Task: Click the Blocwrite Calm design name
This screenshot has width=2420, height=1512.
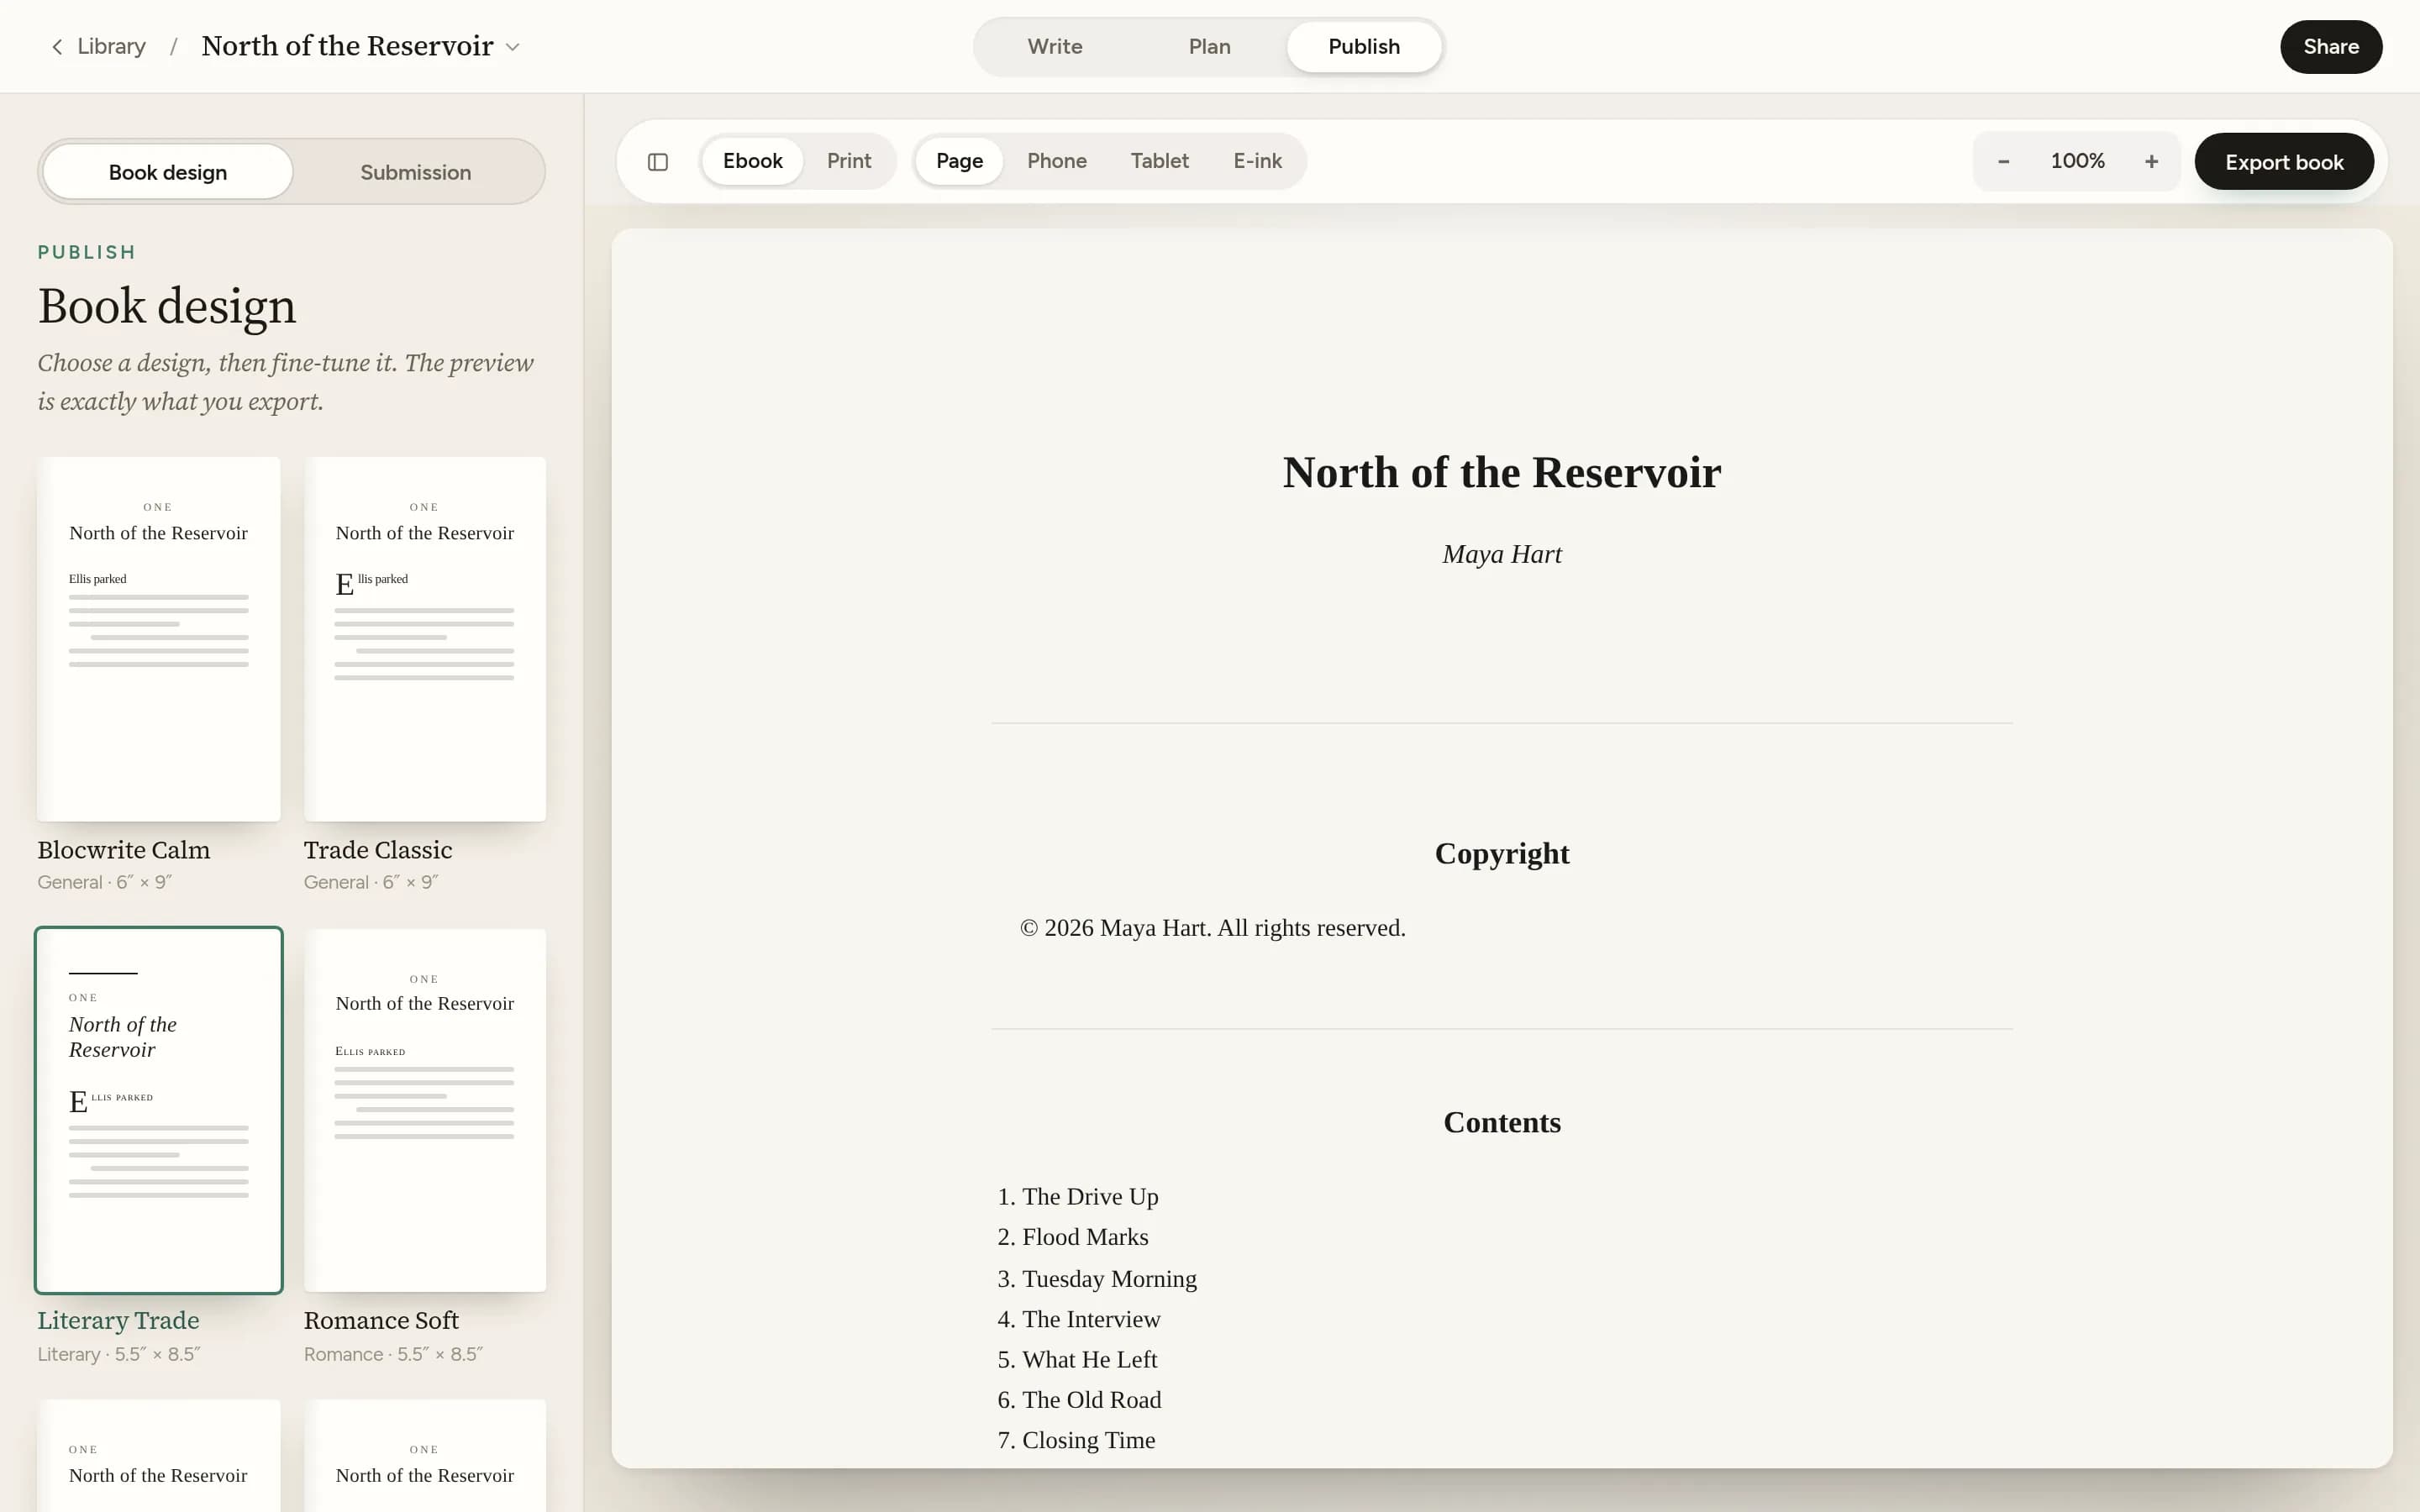Action: (x=124, y=850)
